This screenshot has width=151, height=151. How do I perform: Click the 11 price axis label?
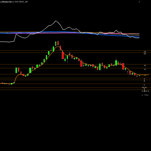point(145,75)
